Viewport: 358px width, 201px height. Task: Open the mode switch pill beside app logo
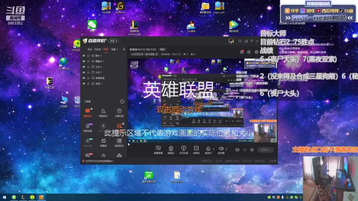pos(114,41)
